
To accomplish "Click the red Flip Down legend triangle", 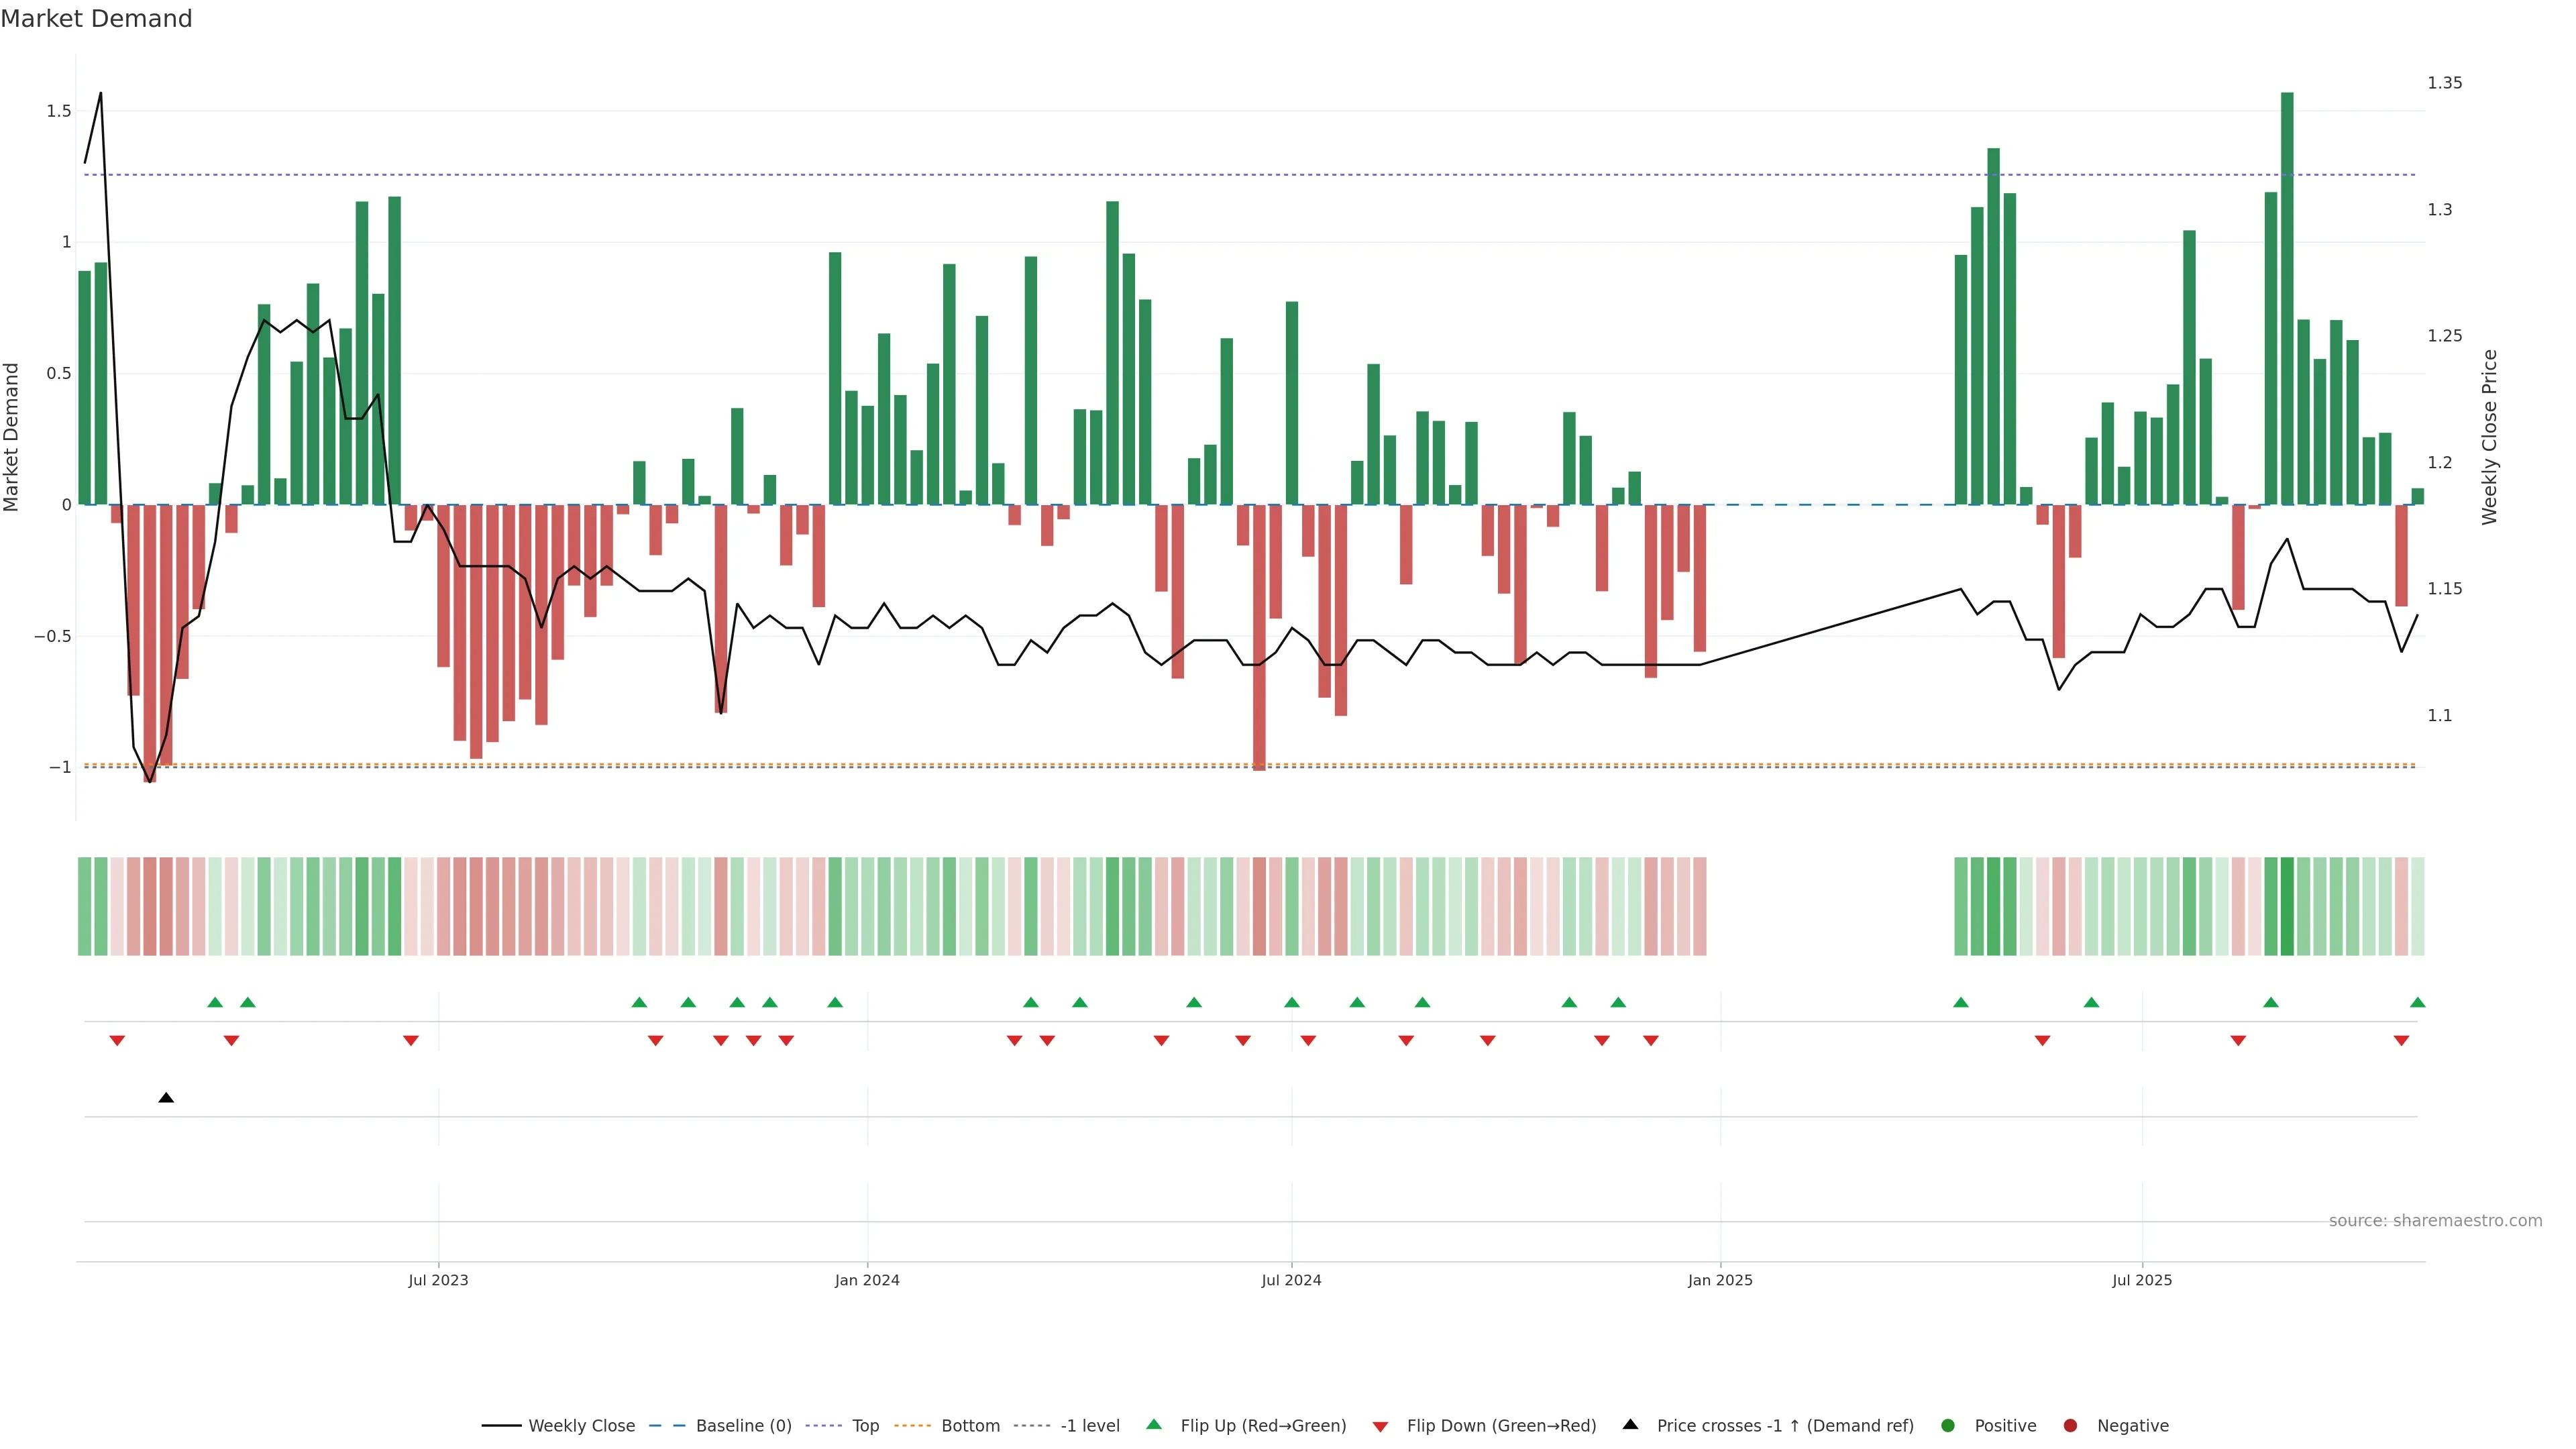I will [1380, 1426].
